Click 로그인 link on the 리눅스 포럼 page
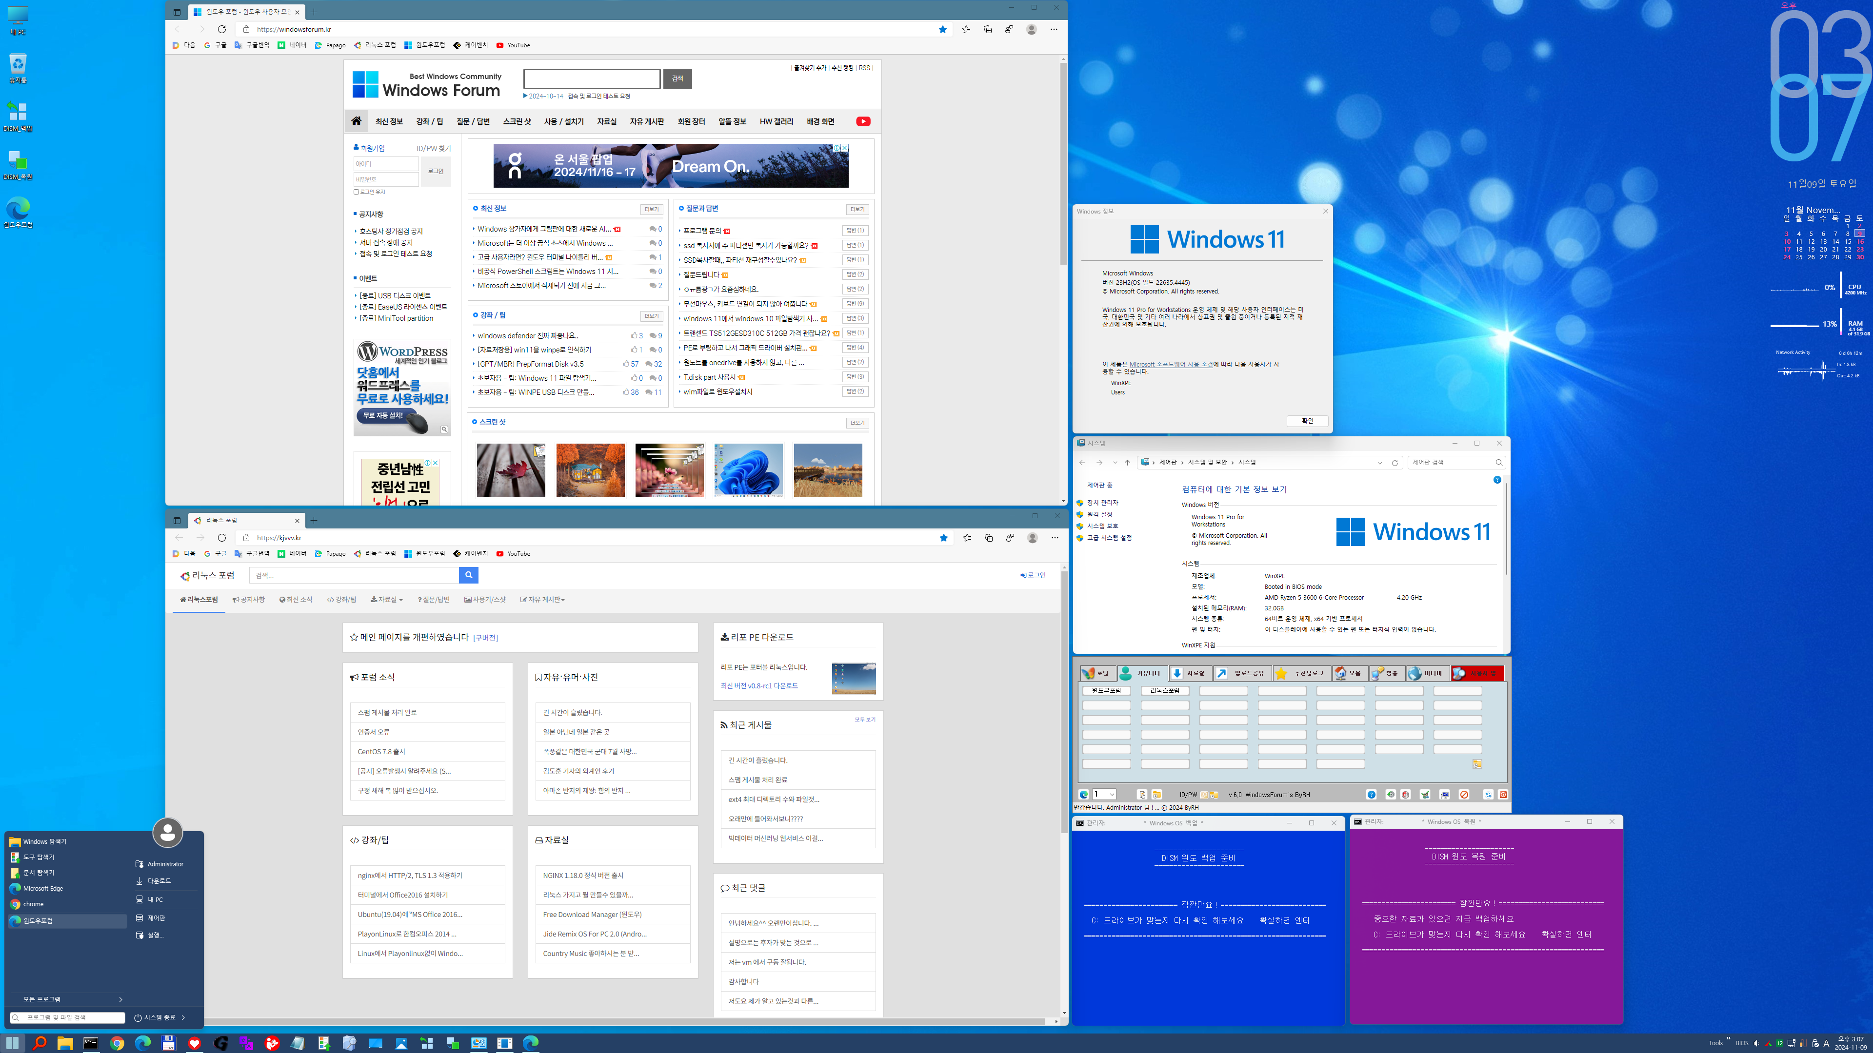 [x=1033, y=575]
